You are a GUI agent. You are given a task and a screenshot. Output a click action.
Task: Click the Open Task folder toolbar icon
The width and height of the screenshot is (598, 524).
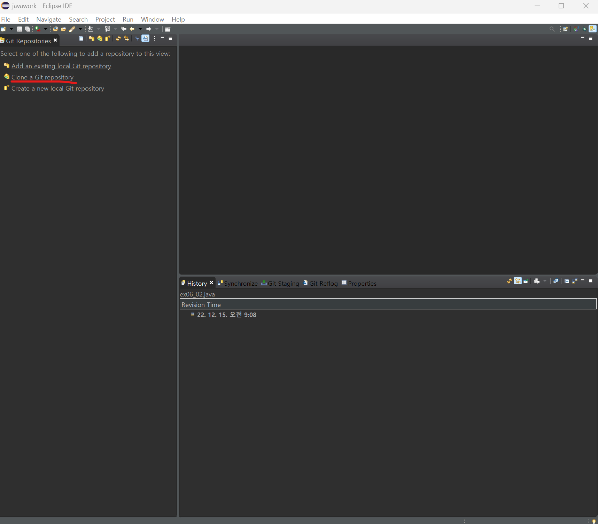pyautogui.click(x=64, y=29)
